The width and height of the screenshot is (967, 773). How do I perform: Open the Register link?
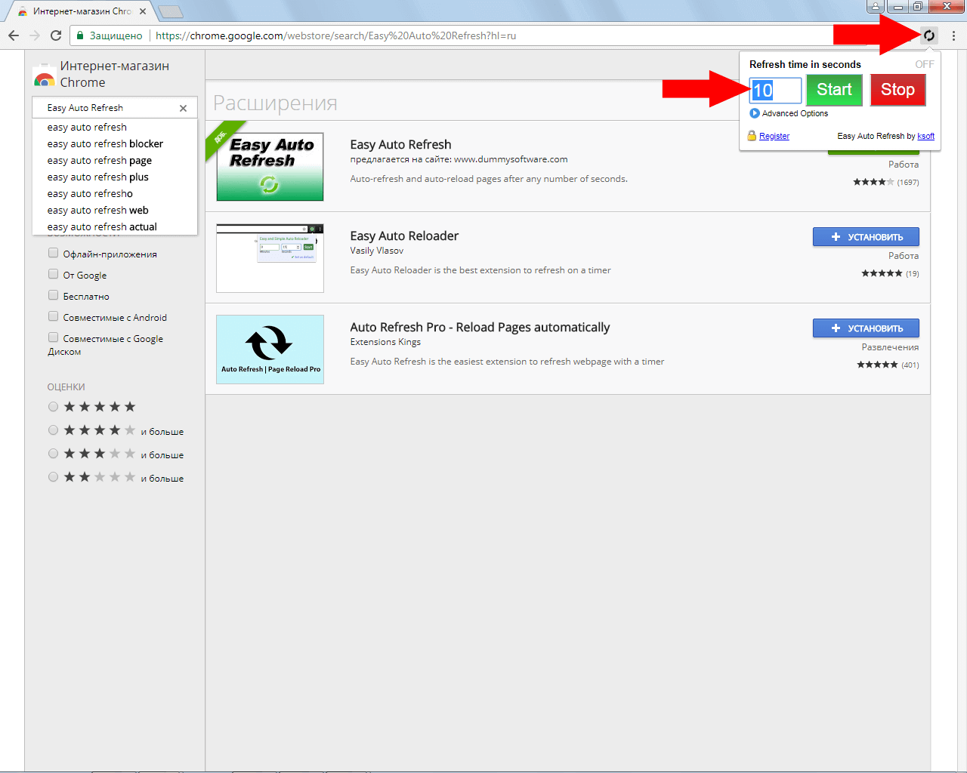pyautogui.click(x=774, y=136)
